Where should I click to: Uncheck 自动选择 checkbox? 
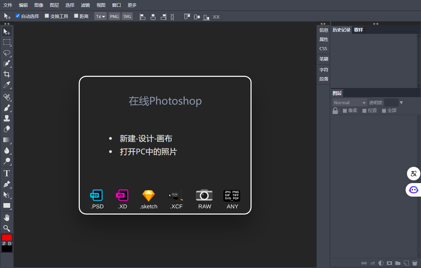18,16
